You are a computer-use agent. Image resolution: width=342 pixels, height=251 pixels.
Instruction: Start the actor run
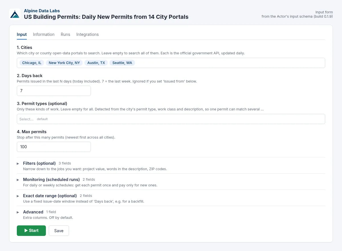pyautogui.click(x=31, y=231)
